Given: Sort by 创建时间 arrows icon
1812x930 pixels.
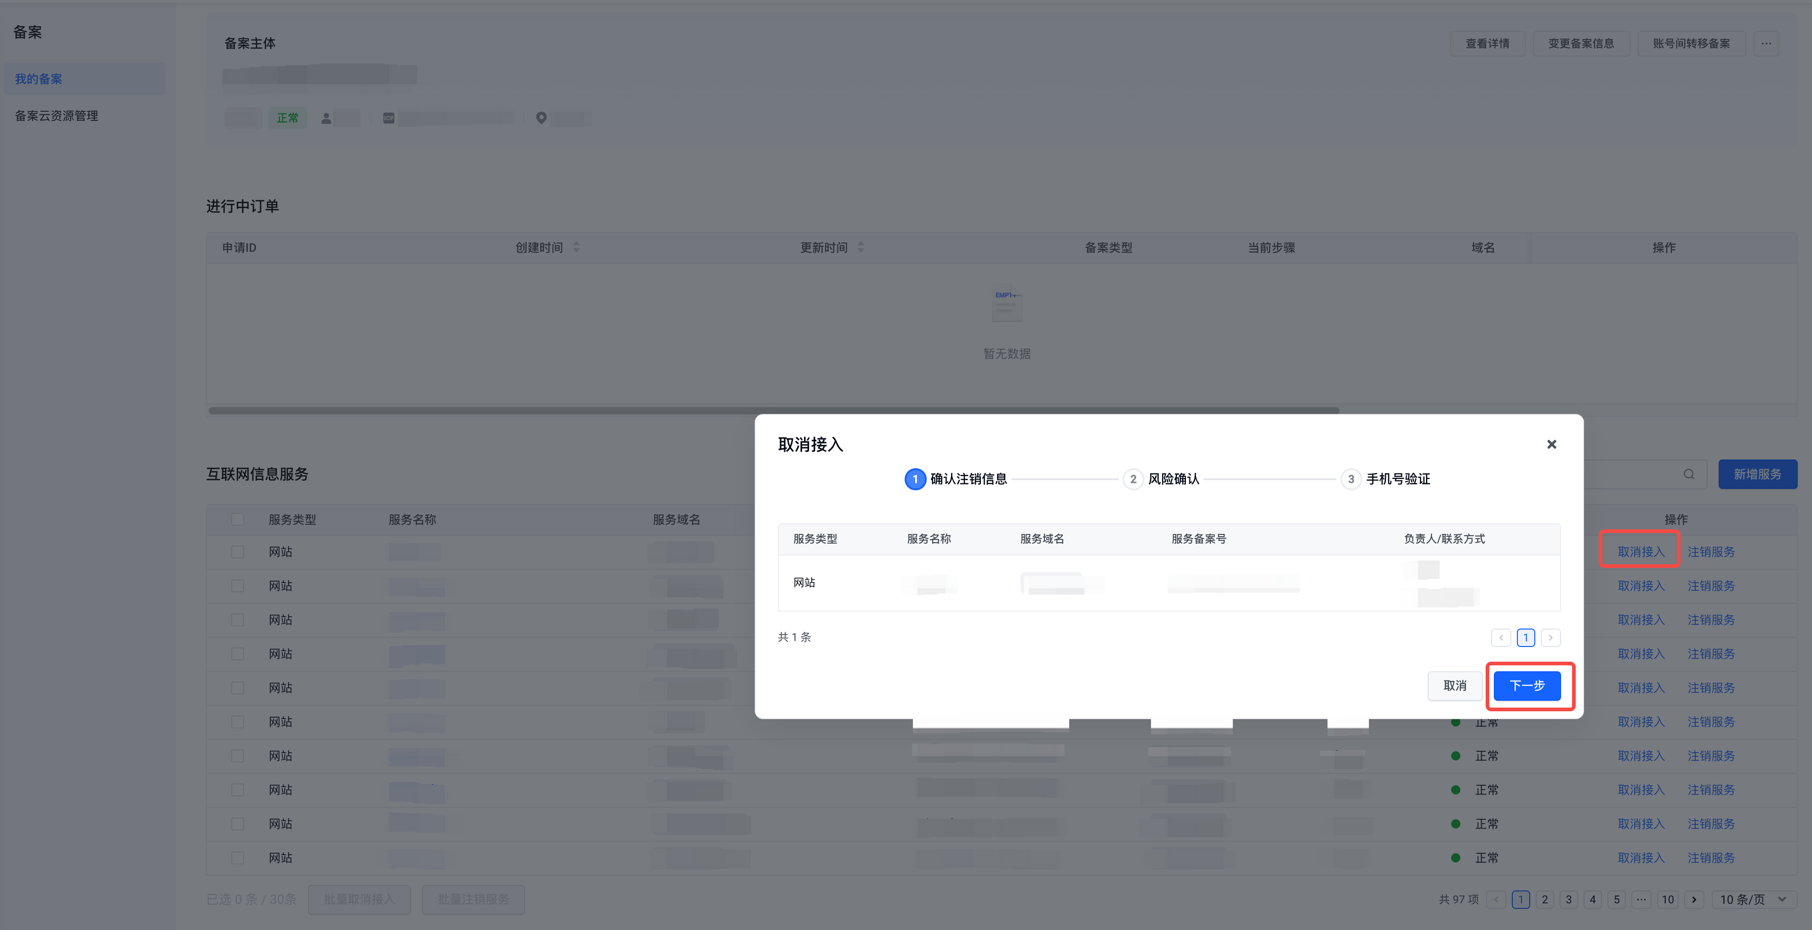Looking at the screenshot, I should pos(576,248).
